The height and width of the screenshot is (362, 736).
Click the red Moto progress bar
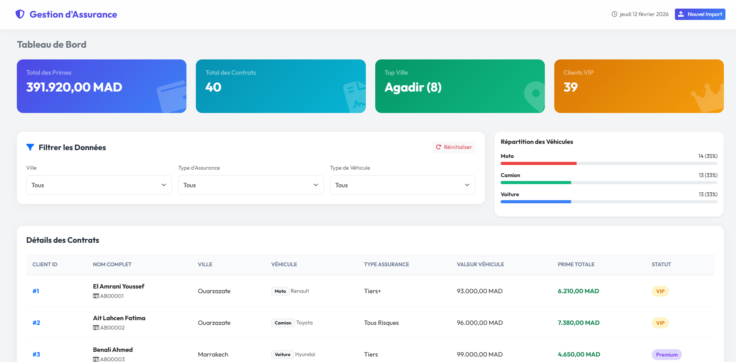point(539,163)
